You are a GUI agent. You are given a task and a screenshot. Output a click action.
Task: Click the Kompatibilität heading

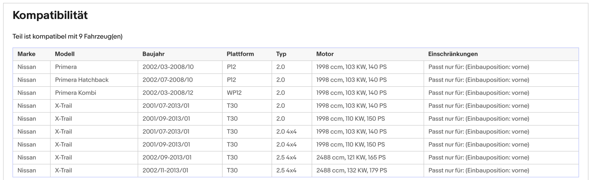(50, 15)
